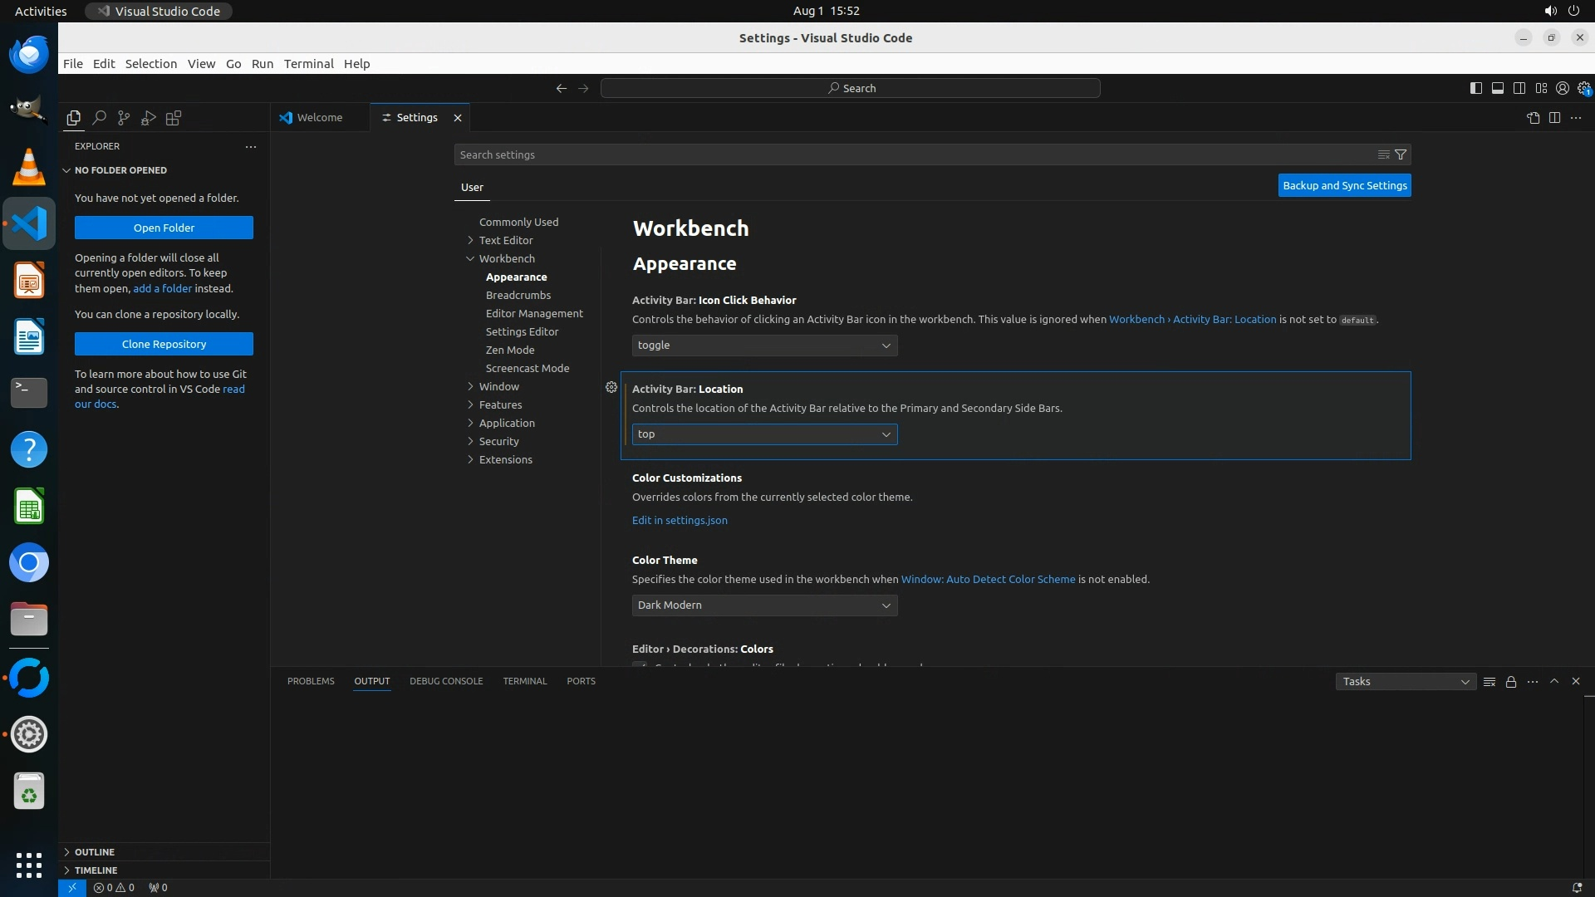This screenshot has height=897, width=1595.
Task: Click the gear next to Activity Bar Location
Action: click(x=611, y=388)
